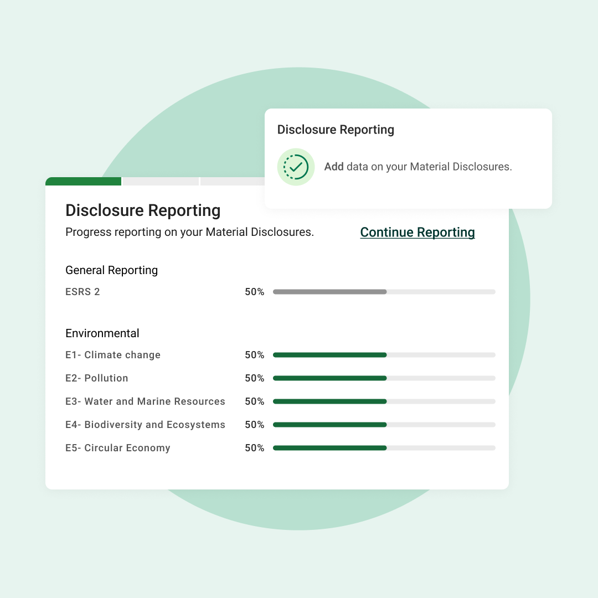
Task: Click the Environmental section heading
Action: tap(102, 333)
